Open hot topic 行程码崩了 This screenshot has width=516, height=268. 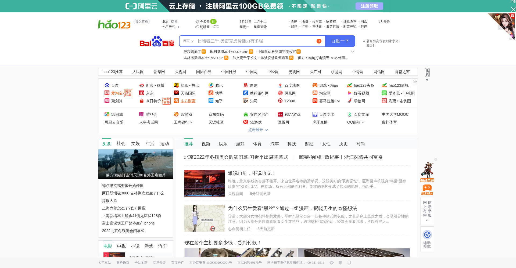pyautogui.click(x=192, y=52)
